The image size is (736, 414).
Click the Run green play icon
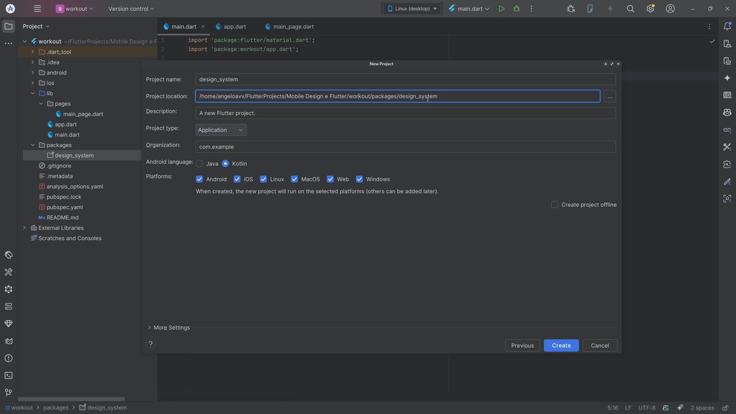tap(501, 9)
